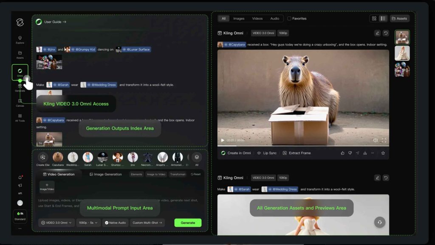This screenshot has width=435, height=245.
Task: Click the Kling logo at top left
Action: [20, 22]
